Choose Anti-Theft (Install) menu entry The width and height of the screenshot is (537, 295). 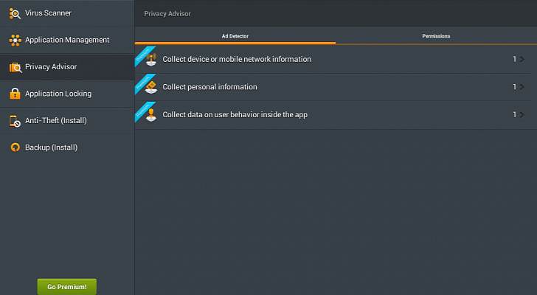pos(56,120)
